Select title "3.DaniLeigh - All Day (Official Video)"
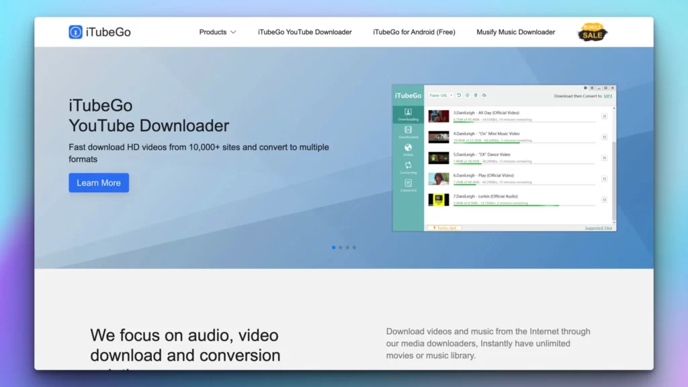 click(x=486, y=113)
